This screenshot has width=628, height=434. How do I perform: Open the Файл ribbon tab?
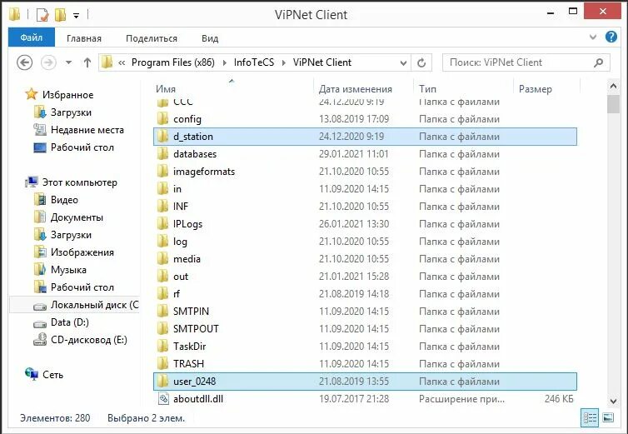point(32,37)
